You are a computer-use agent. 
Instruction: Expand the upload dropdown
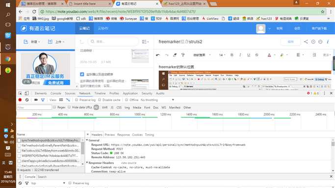point(56,42)
